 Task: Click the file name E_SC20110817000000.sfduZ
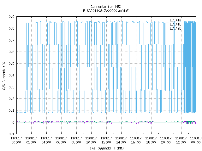(106, 11)
